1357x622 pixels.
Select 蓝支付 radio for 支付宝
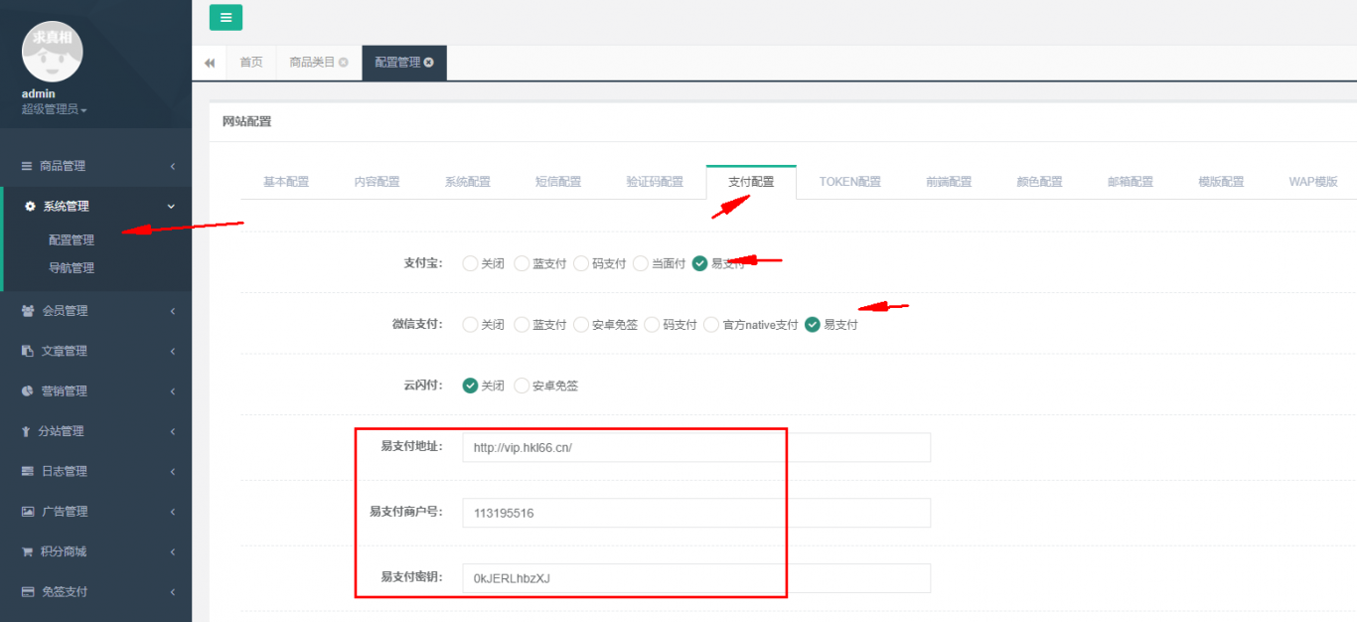click(522, 264)
